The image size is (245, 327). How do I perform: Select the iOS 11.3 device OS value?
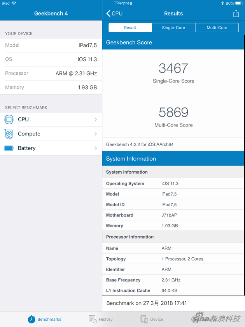tap(87, 60)
